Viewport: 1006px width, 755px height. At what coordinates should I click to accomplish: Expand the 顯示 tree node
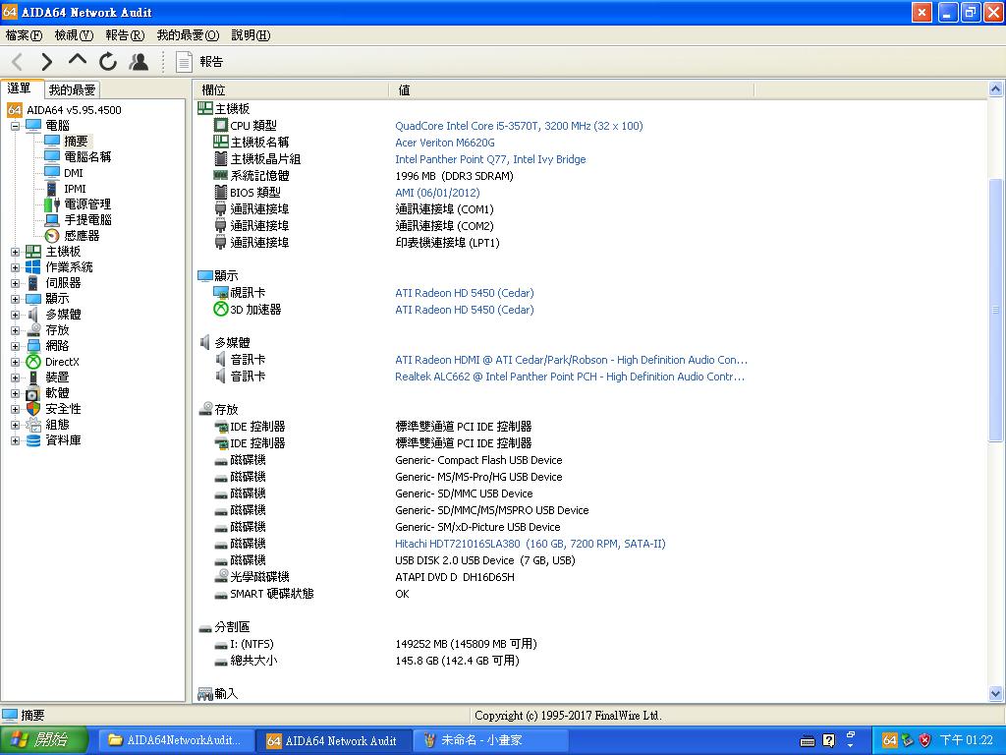pyautogui.click(x=15, y=299)
